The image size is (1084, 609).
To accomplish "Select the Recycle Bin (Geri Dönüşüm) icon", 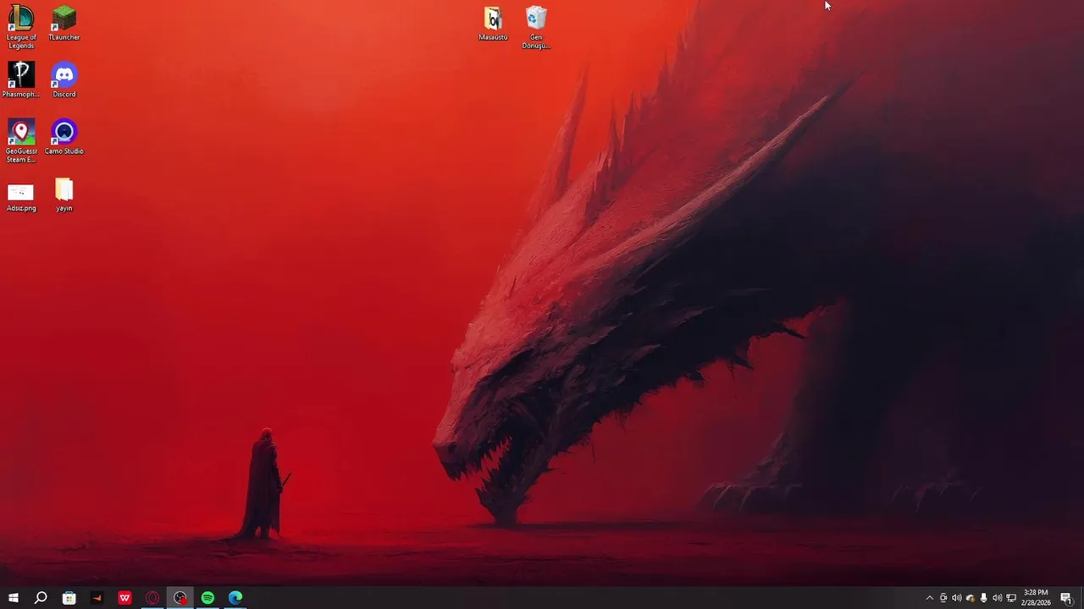I will (536, 27).
